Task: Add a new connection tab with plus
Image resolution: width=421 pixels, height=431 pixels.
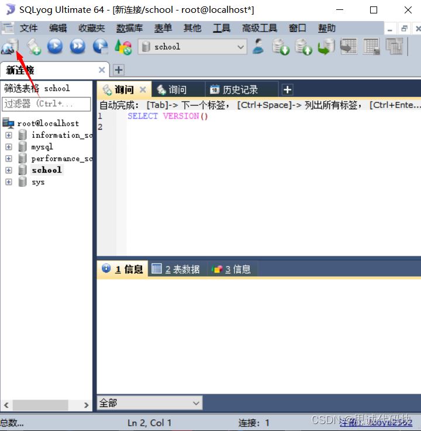Action: point(119,70)
